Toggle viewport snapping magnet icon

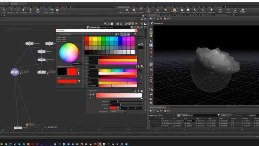pos(151,81)
